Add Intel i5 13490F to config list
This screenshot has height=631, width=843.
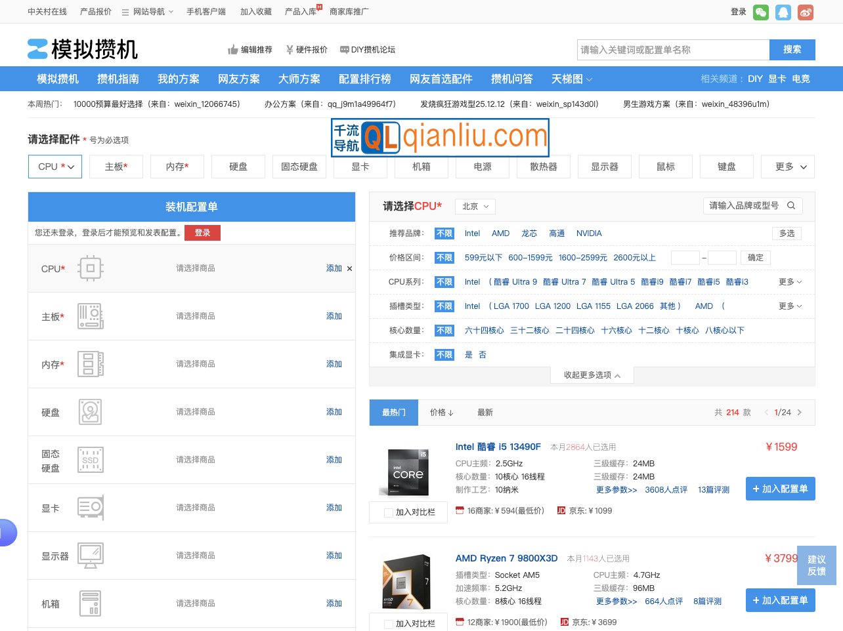tap(780, 489)
